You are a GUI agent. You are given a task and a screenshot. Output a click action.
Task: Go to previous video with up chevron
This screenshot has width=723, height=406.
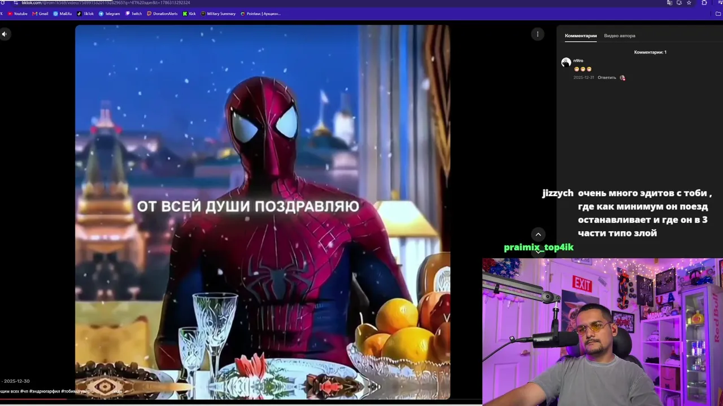pyautogui.click(x=538, y=235)
